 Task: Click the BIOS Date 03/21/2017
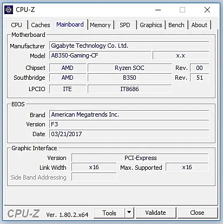click(x=129, y=134)
